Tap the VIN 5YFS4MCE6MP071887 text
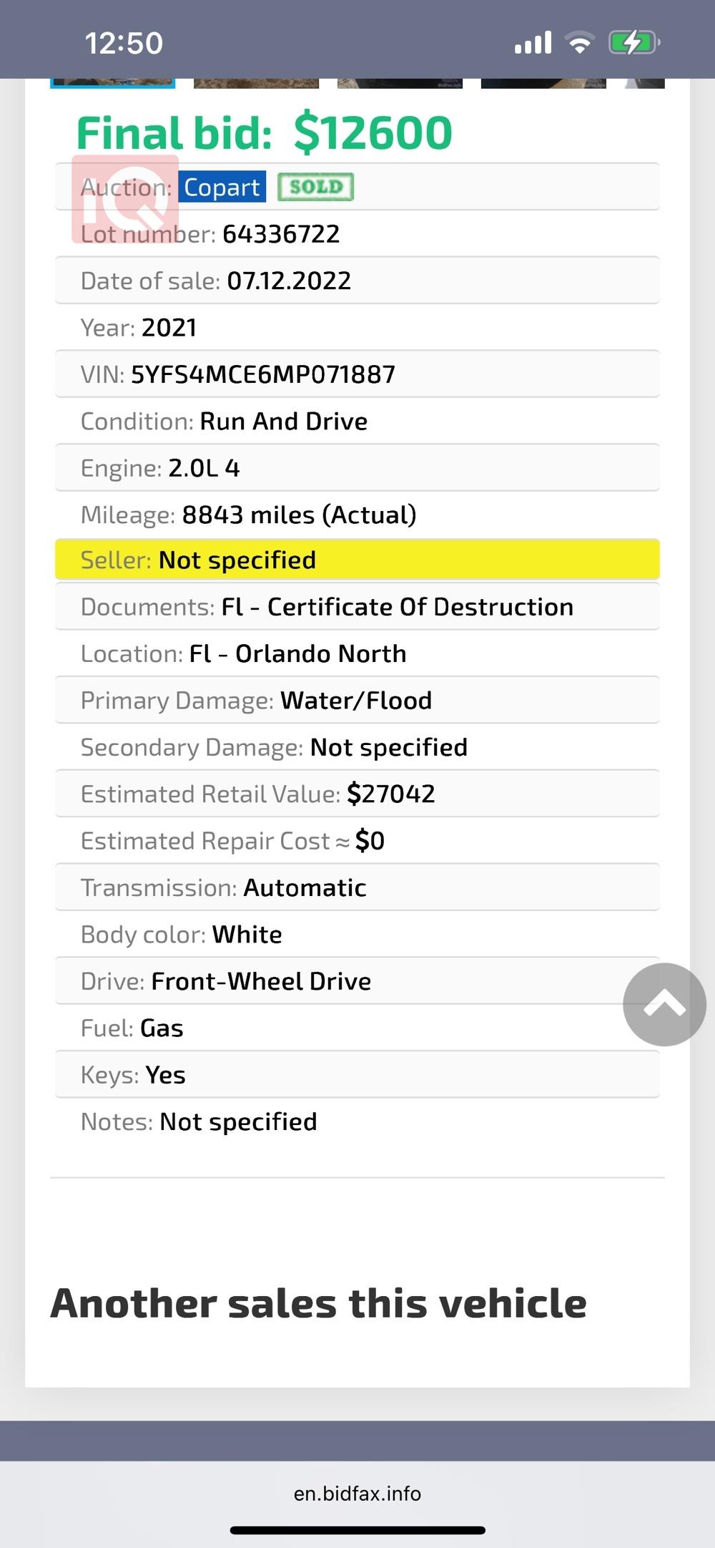The height and width of the screenshot is (1548, 715). tap(263, 374)
